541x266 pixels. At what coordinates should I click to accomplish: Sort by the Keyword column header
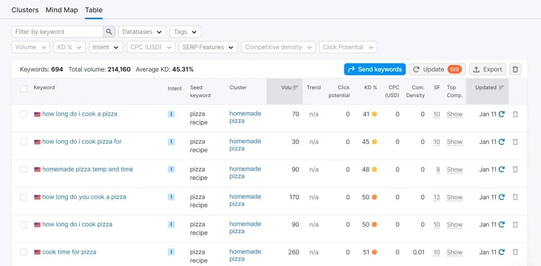[x=44, y=87]
